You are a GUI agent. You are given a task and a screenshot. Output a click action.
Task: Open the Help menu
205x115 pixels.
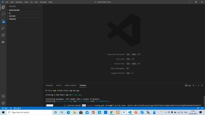pyautogui.click(x=50, y=2)
